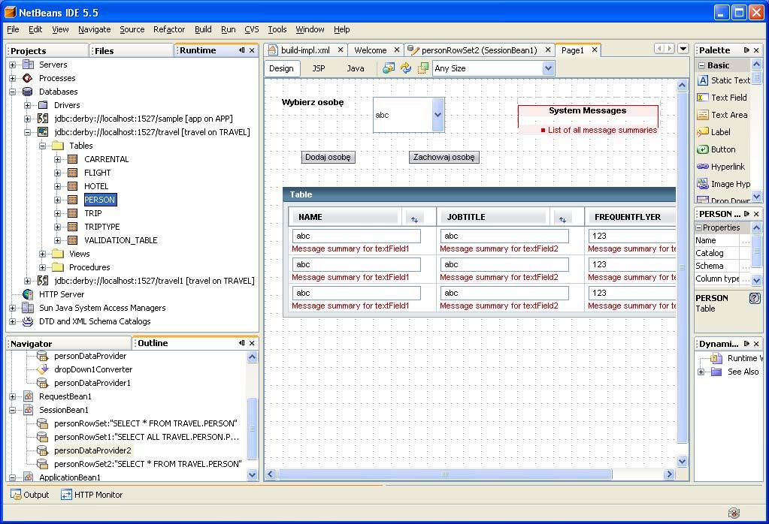
Task: Click the first NAME text field
Action: click(356, 236)
